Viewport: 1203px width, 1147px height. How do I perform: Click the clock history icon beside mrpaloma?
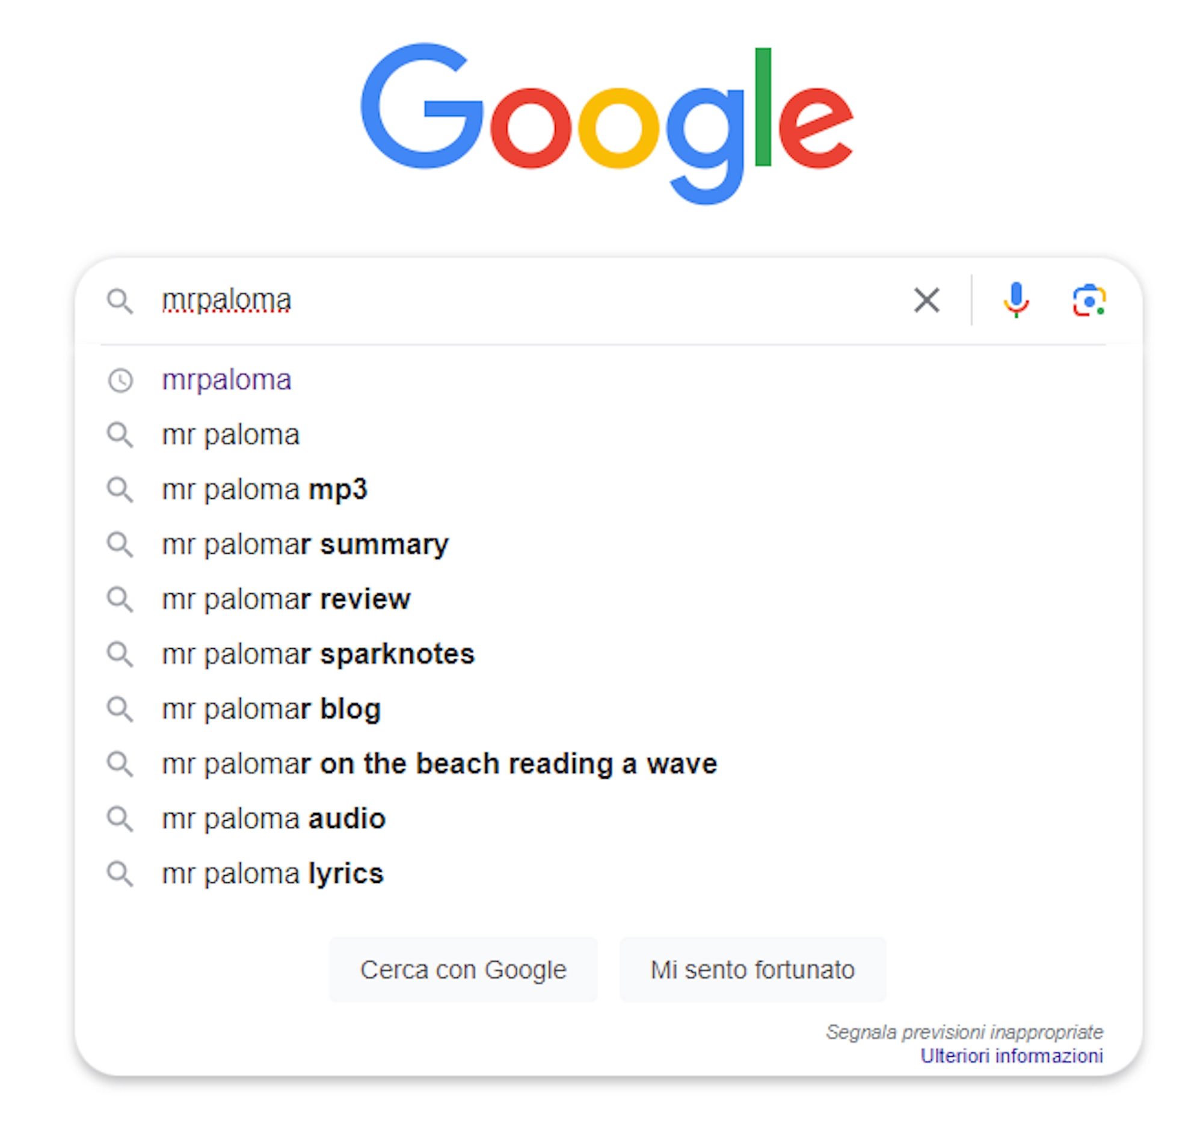tap(120, 380)
